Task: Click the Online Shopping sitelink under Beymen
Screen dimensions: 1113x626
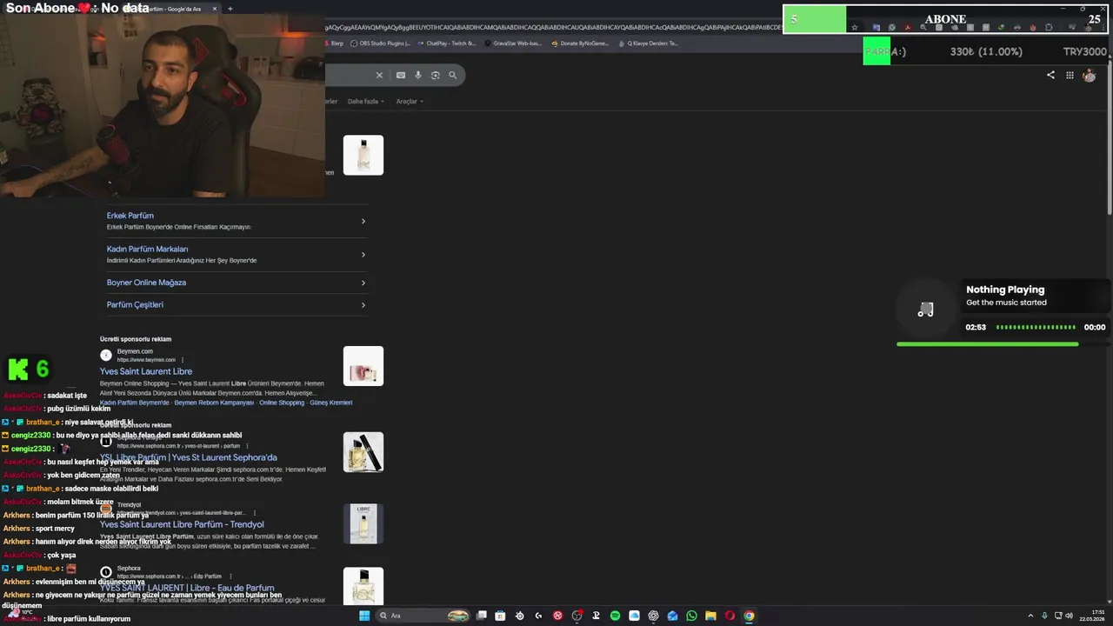Action: [282, 403]
